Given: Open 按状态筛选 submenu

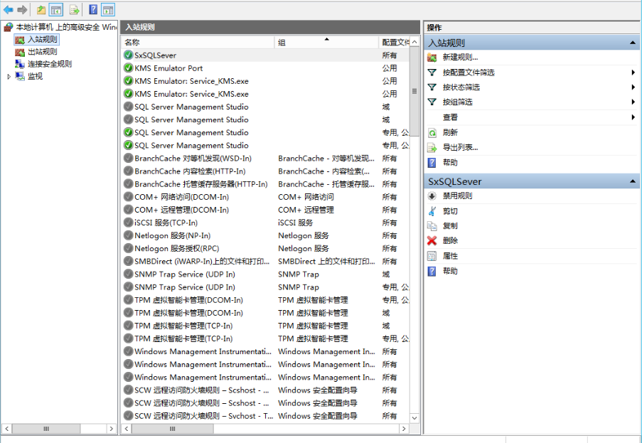Looking at the screenshot, I should click(461, 87).
